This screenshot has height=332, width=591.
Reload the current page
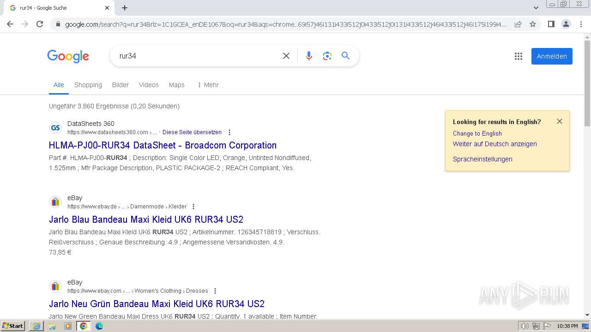pos(40,24)
